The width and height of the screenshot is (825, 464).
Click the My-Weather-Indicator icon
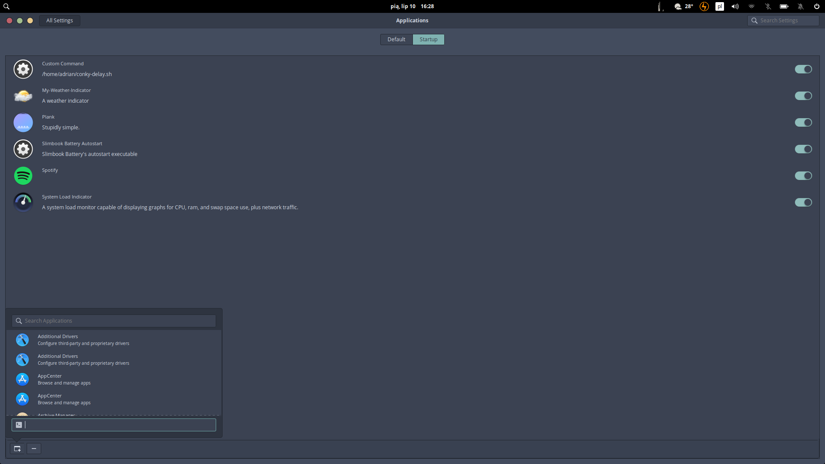(x=23, y=95)
